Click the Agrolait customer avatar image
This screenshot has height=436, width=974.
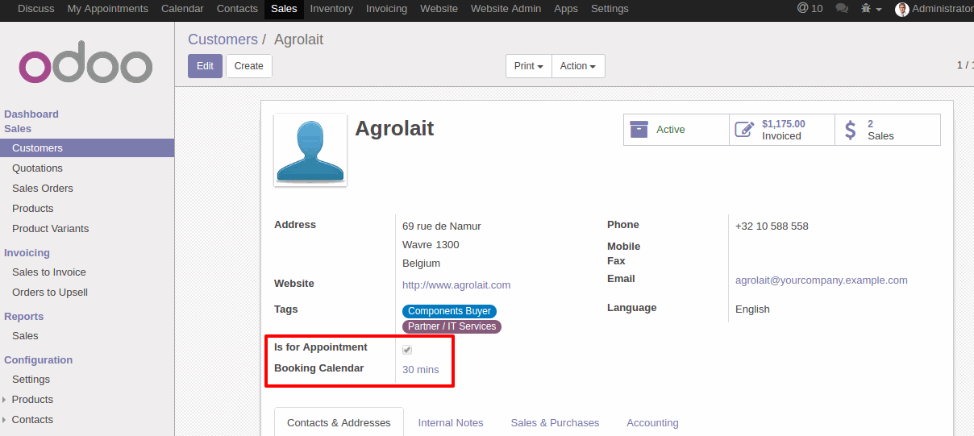coord(310,150)
